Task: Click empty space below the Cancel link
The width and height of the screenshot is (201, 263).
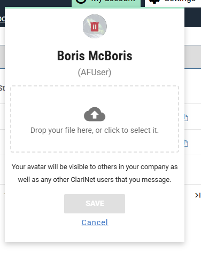Action: [x=95, y=235]
